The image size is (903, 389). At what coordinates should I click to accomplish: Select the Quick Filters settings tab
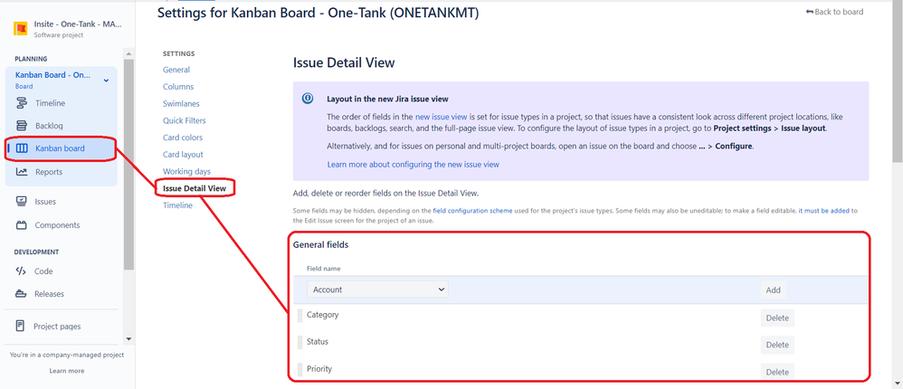tap(185, 121)
